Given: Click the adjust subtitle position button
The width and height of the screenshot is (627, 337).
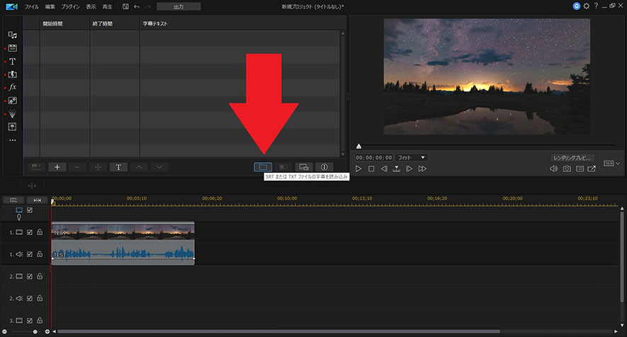Looking at the screenshot, I should point(98,167).
